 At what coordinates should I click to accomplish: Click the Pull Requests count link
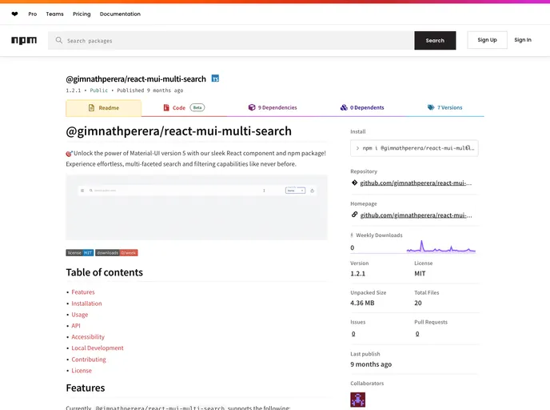417,333
